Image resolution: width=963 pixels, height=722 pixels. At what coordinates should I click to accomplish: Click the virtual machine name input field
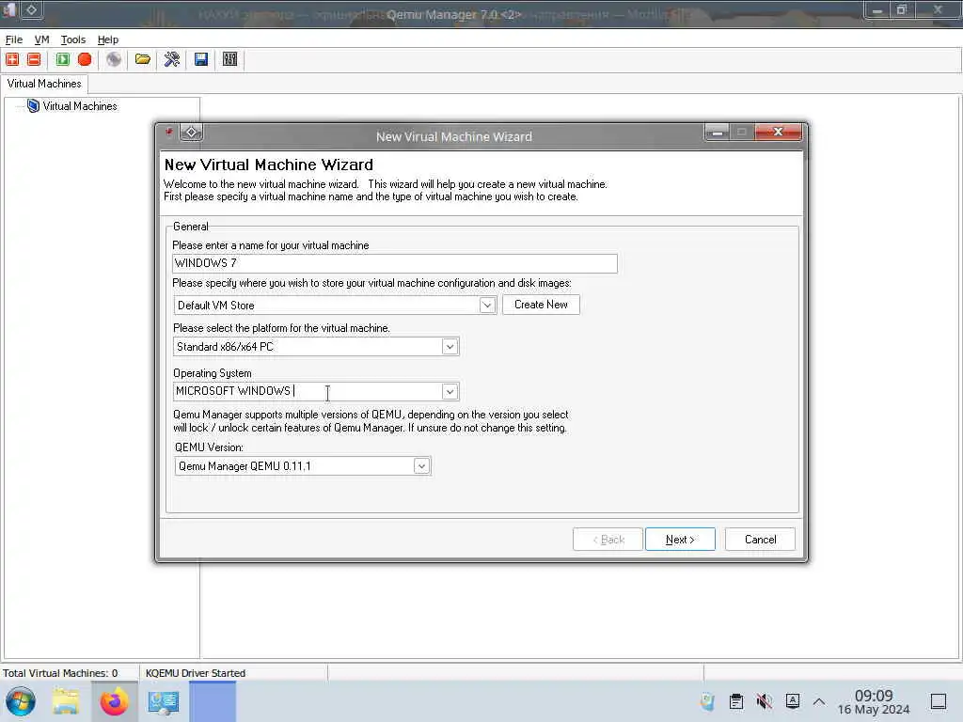click(394, 263)
